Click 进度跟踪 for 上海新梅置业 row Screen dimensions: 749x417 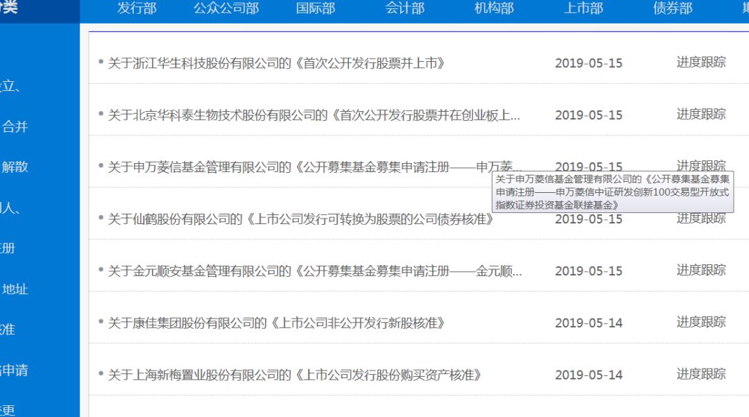(x=700, y=374)
